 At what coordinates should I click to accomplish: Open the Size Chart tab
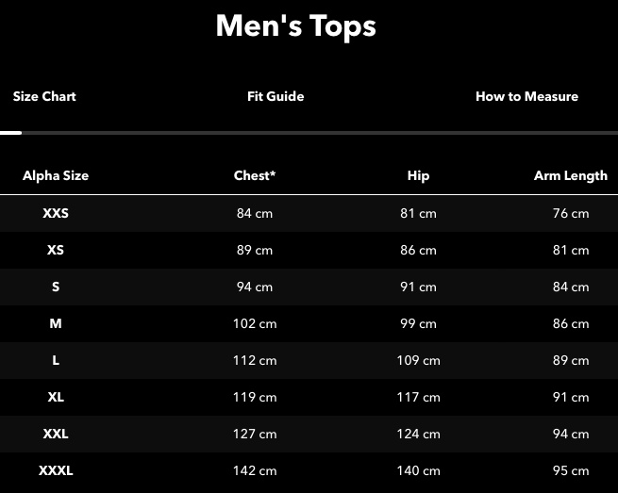(x=44, y=96)
